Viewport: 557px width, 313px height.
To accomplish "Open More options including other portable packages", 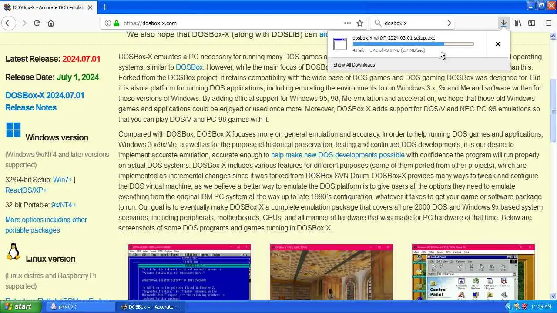I will [46, 225].
